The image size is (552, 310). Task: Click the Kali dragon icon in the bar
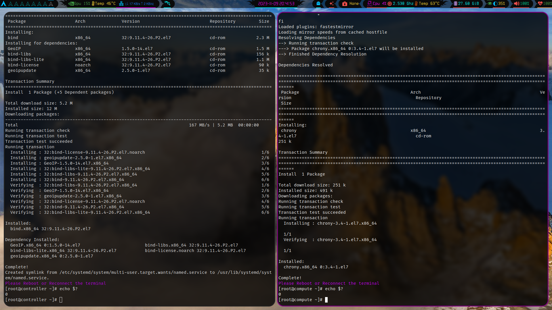(x=167, y=4)
